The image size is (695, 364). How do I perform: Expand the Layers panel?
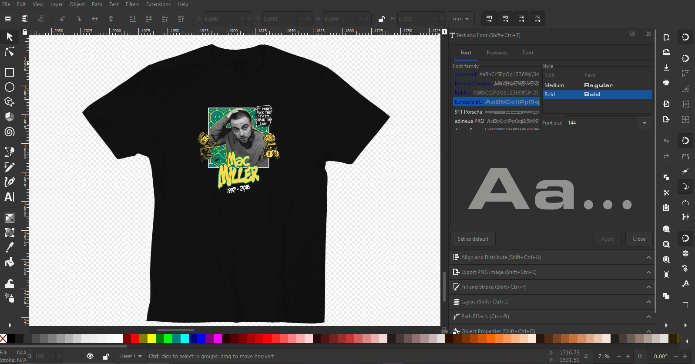click(x=551, y=302)
